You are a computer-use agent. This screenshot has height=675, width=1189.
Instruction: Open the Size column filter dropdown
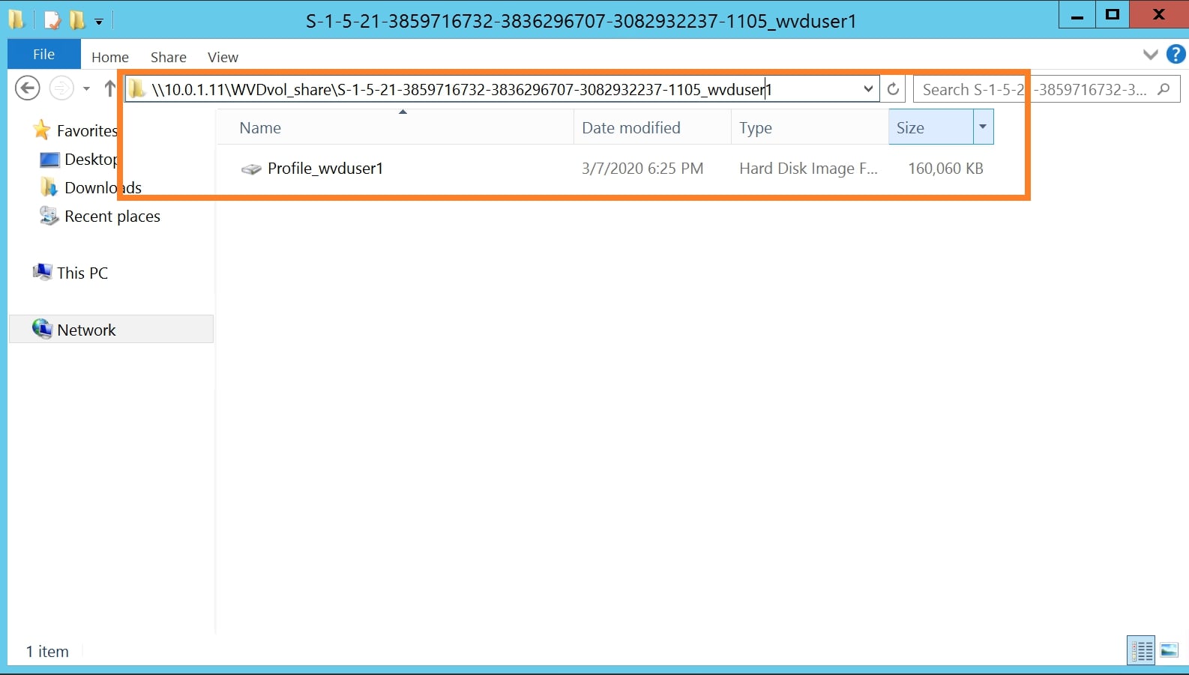pyautogui.click(x=983, y=127)
